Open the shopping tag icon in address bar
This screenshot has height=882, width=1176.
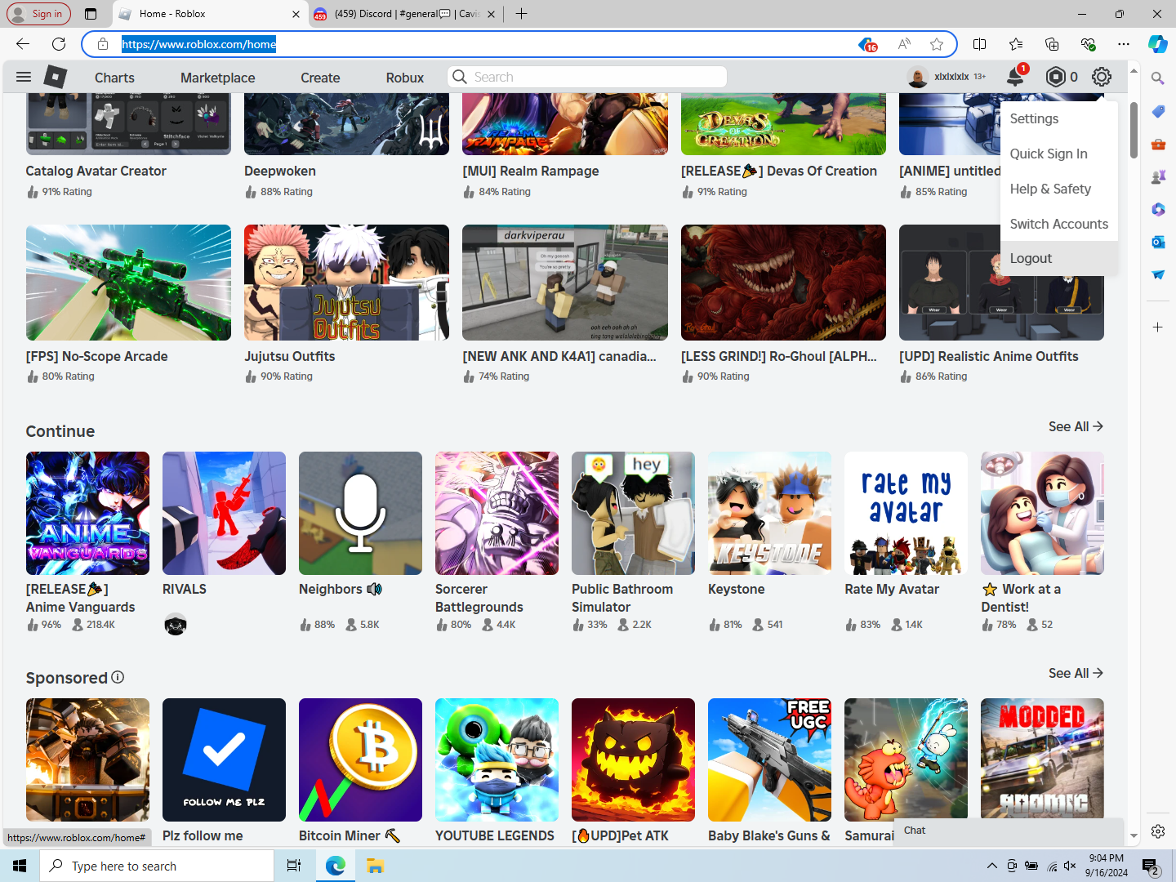(x=867, y=44)
